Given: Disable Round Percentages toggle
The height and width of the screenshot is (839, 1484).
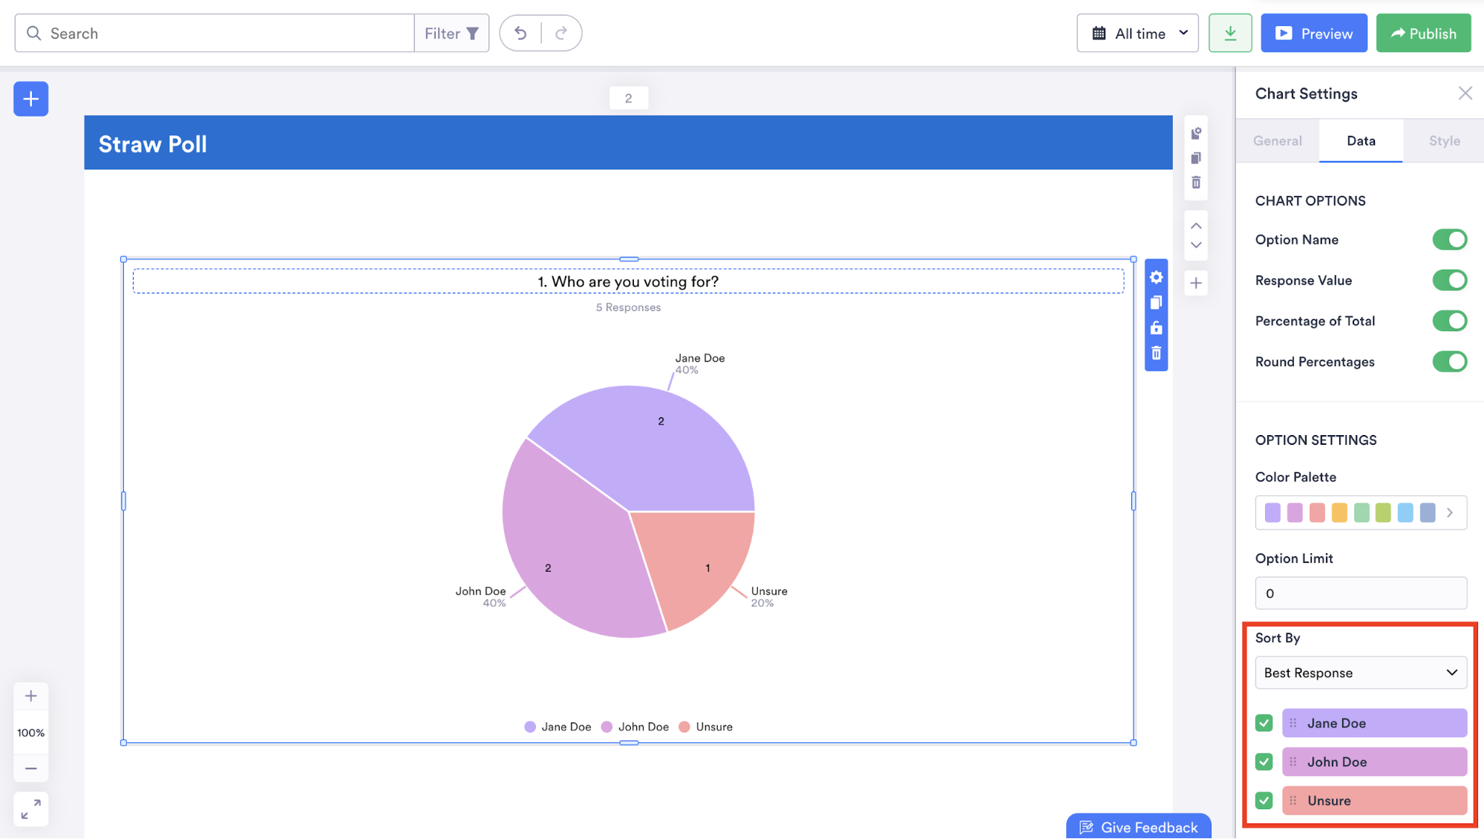Looking at the screenshot, I should pos(1448,362).
